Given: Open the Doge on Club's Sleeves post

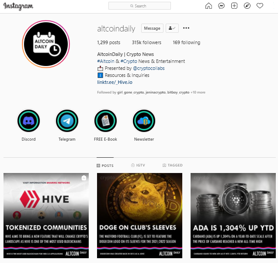Looking at the screenshot, I should (139, 215).
